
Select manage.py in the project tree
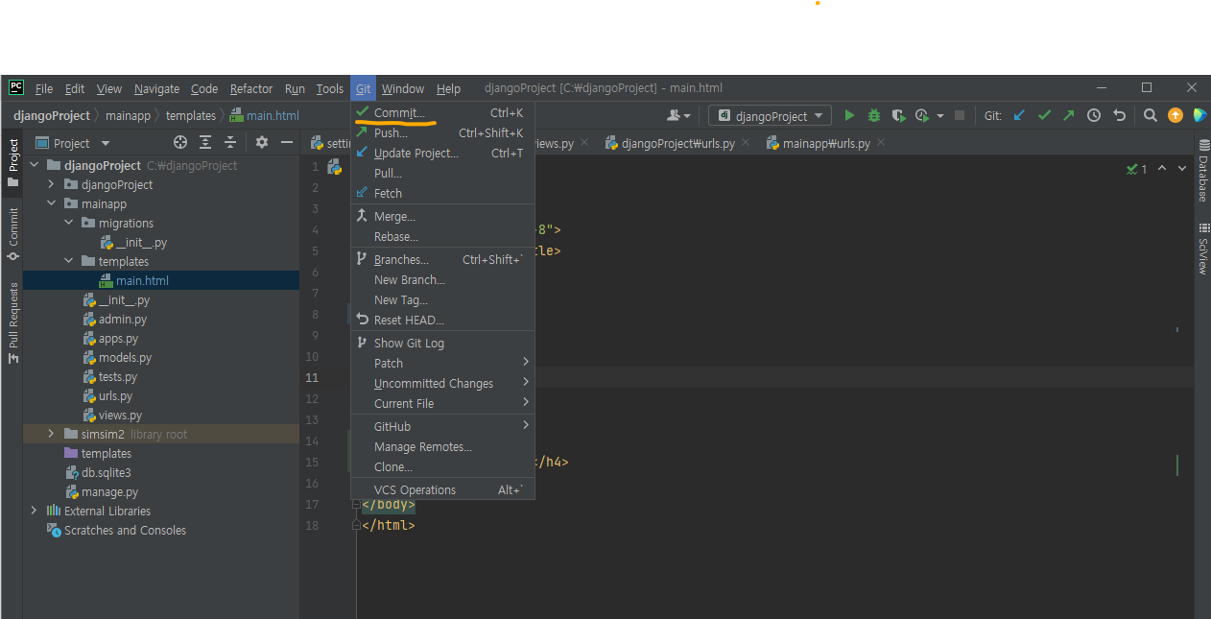click(x=109, y=491)
